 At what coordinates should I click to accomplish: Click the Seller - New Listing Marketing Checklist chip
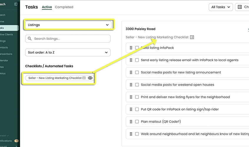[57, 78]
